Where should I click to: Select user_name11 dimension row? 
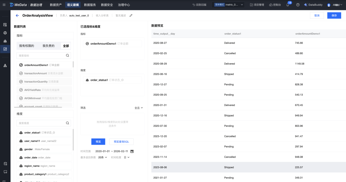pyautogui.click(x=44, y=141)
